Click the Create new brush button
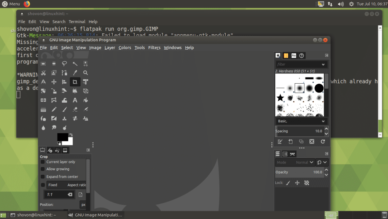 [291, 141]
